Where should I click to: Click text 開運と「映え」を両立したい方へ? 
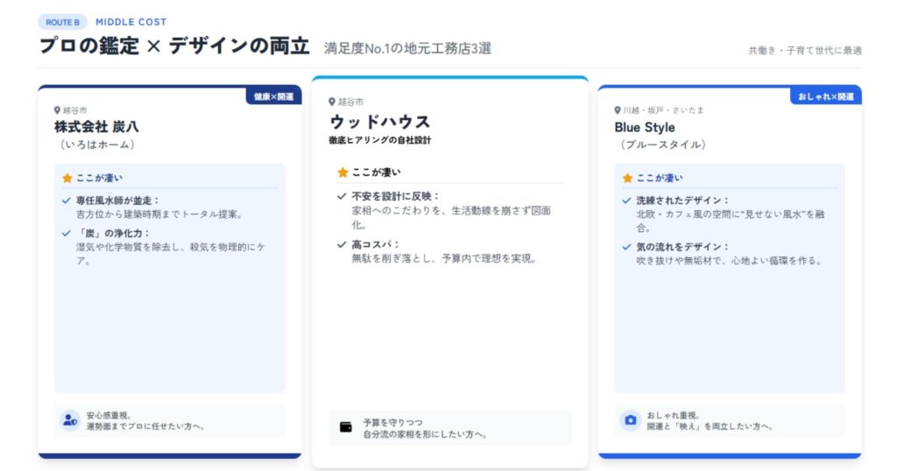pyautogui.click(x=710, y=426)
